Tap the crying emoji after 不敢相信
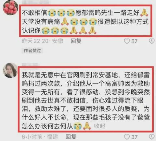 point(52,13)
